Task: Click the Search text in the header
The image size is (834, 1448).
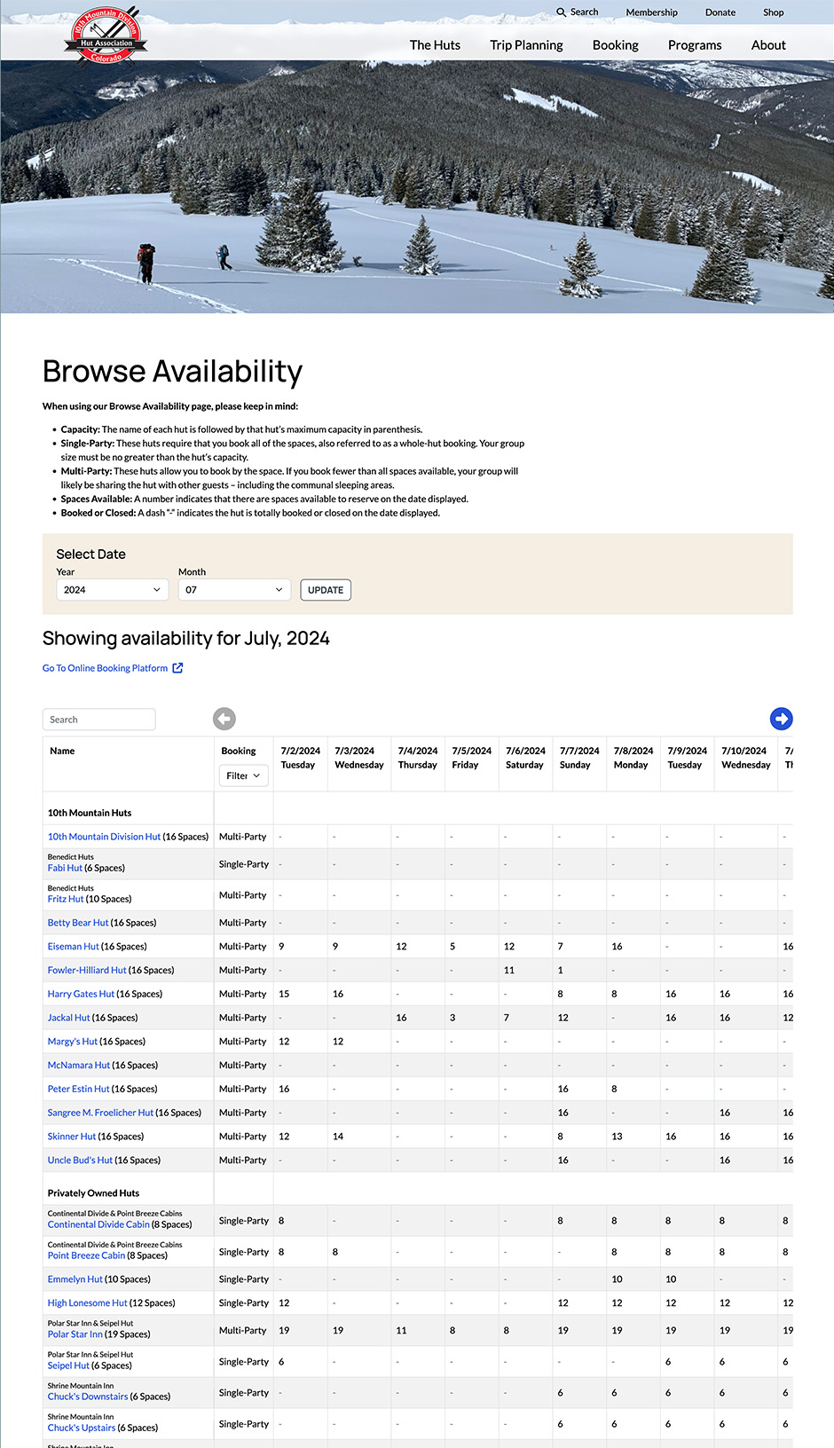Action: pyautogui.click(x=584, y=12)
